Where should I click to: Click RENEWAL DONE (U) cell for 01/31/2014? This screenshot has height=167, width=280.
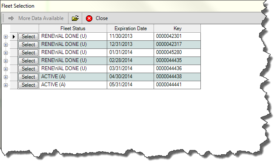click(x=73, y=53)
